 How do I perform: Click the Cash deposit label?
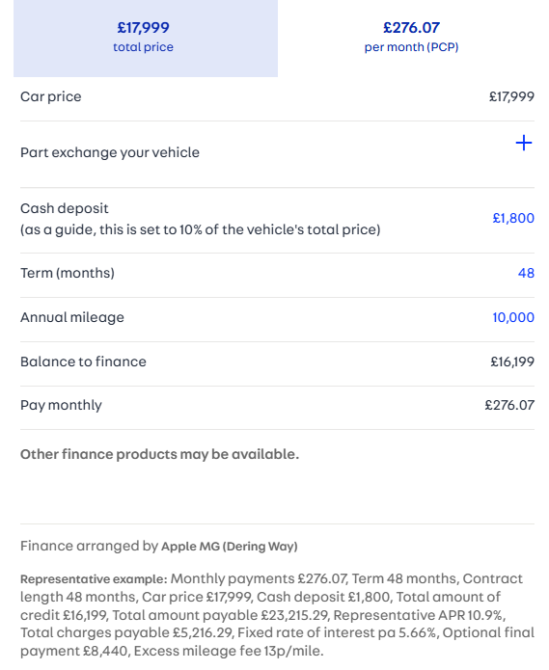click(x=64, y=208)
